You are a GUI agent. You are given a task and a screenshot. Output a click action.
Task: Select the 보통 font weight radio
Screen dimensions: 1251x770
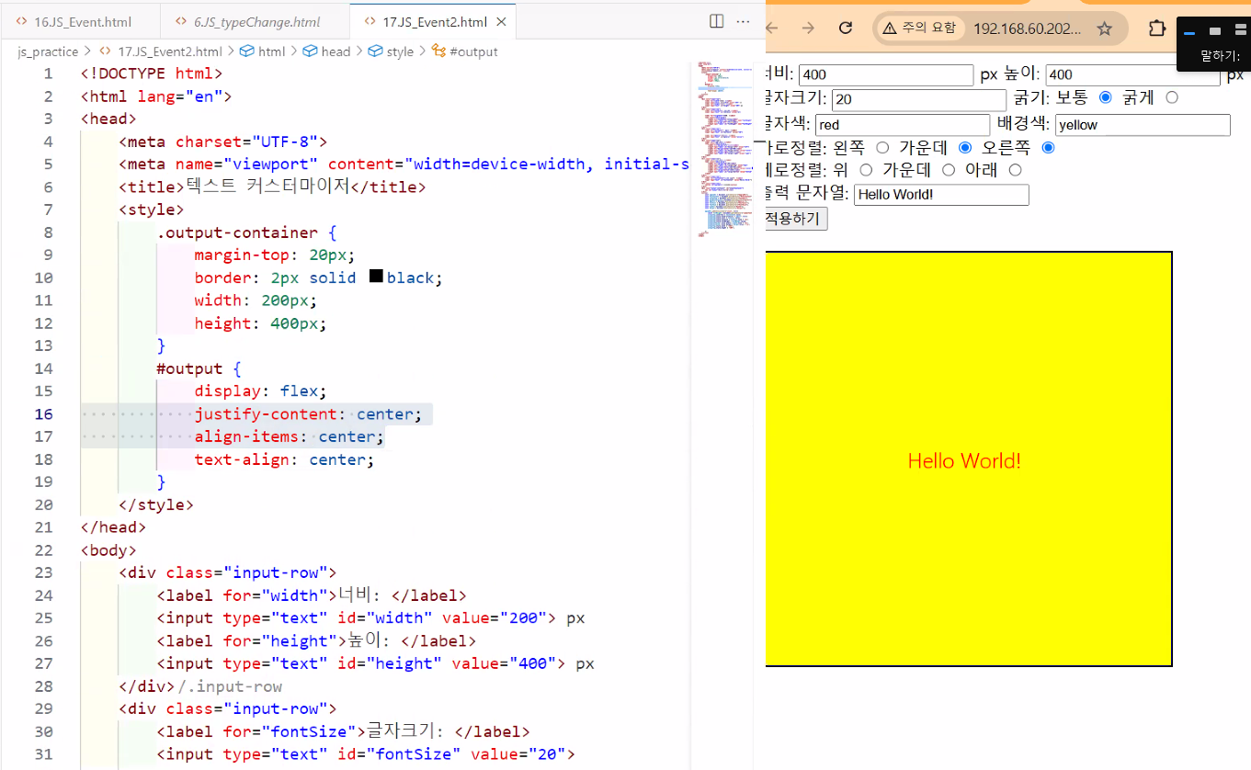[x=1106, y=97]
